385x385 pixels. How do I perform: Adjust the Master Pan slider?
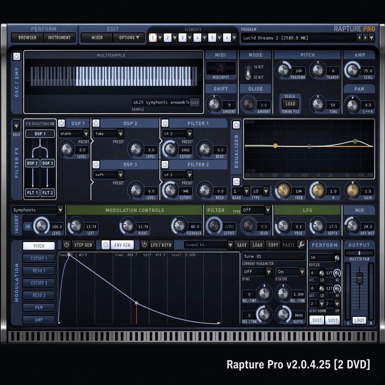pyautogui.click(x=359, y=253)
